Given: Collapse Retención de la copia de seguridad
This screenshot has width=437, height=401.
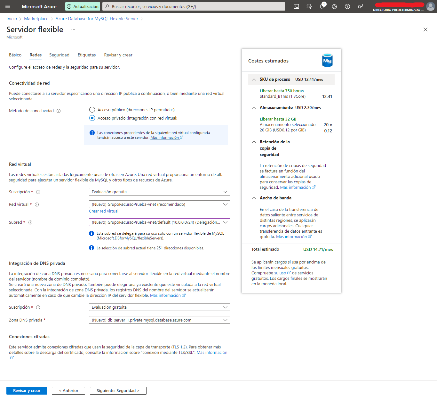Looking at the screenshot, I should (x=254, y=142).
